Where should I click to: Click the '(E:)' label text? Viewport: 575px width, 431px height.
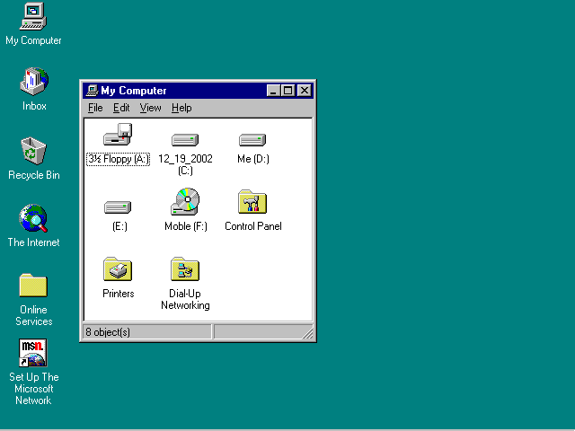[x=119, y=226]
